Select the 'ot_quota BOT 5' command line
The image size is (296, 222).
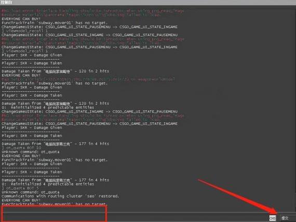click(20, 188)
